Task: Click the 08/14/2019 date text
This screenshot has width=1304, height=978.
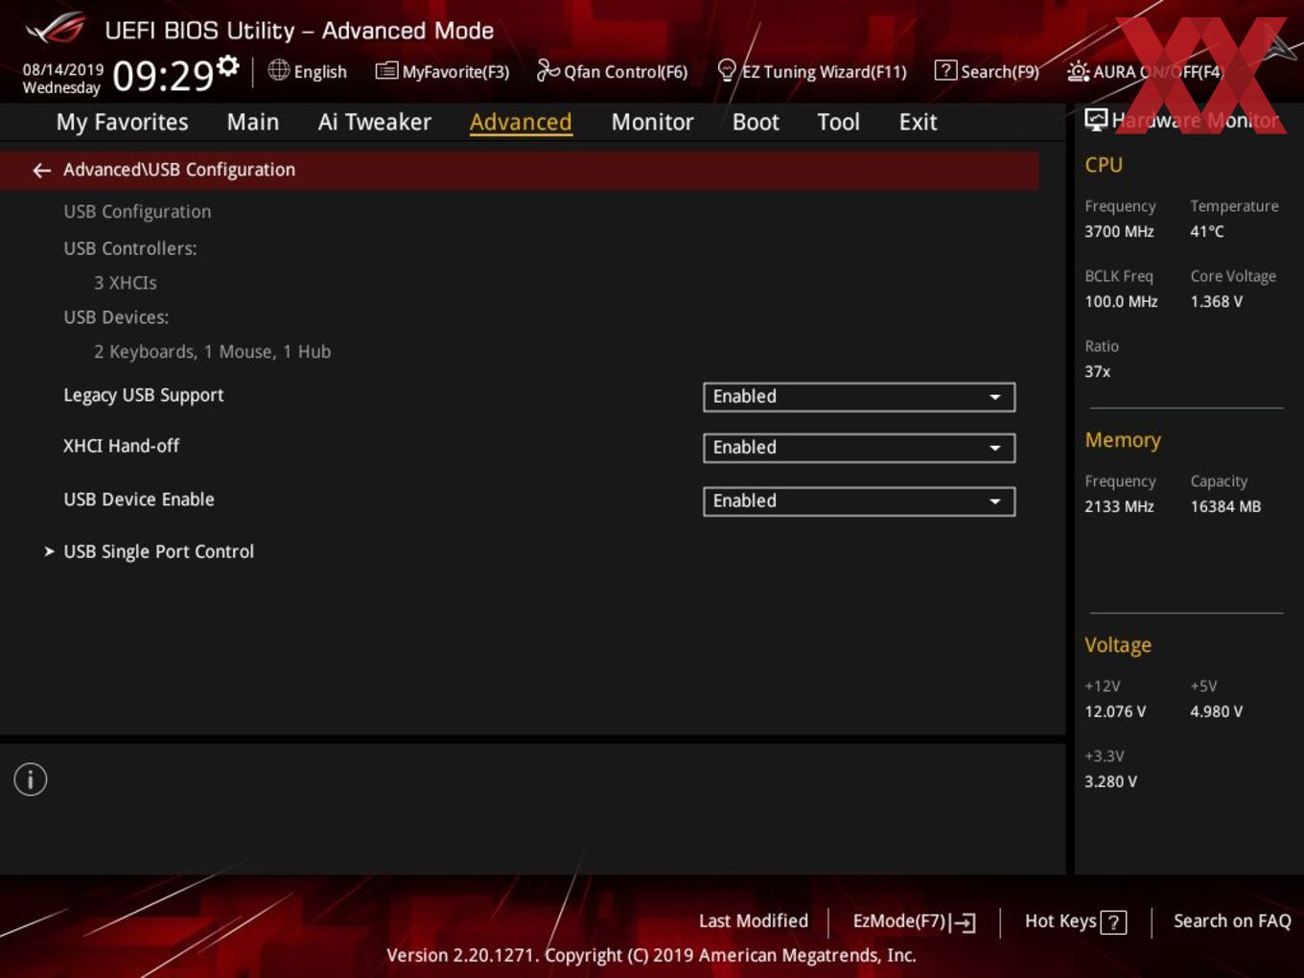Action: click(x=63, y=70)
